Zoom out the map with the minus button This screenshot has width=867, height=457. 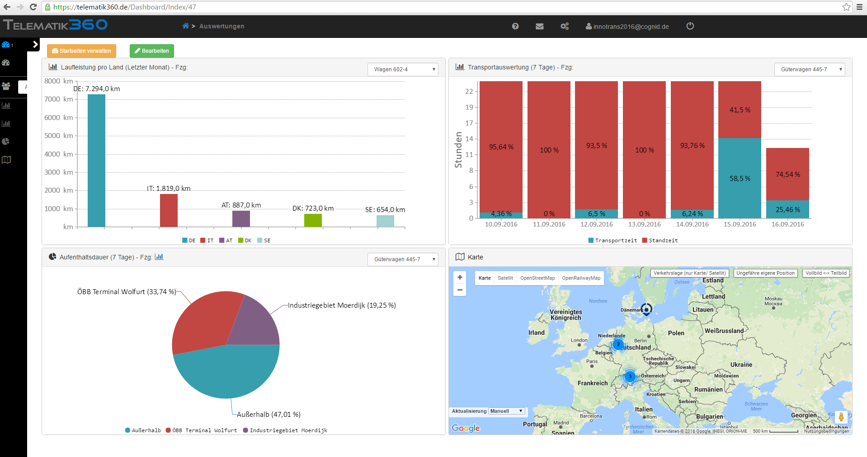click(x=460, y=290)
